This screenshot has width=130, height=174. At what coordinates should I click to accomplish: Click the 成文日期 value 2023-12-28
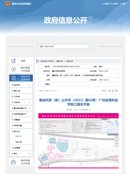pos(103,71)
